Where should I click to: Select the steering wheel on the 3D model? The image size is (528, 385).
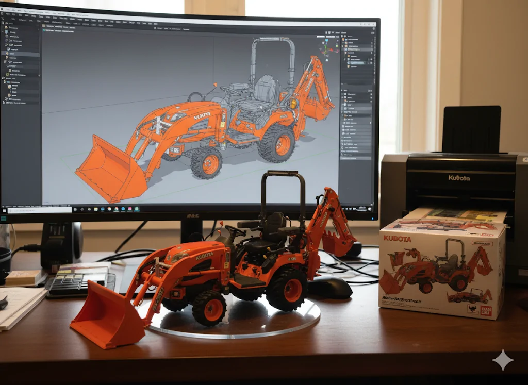[230, 91]
